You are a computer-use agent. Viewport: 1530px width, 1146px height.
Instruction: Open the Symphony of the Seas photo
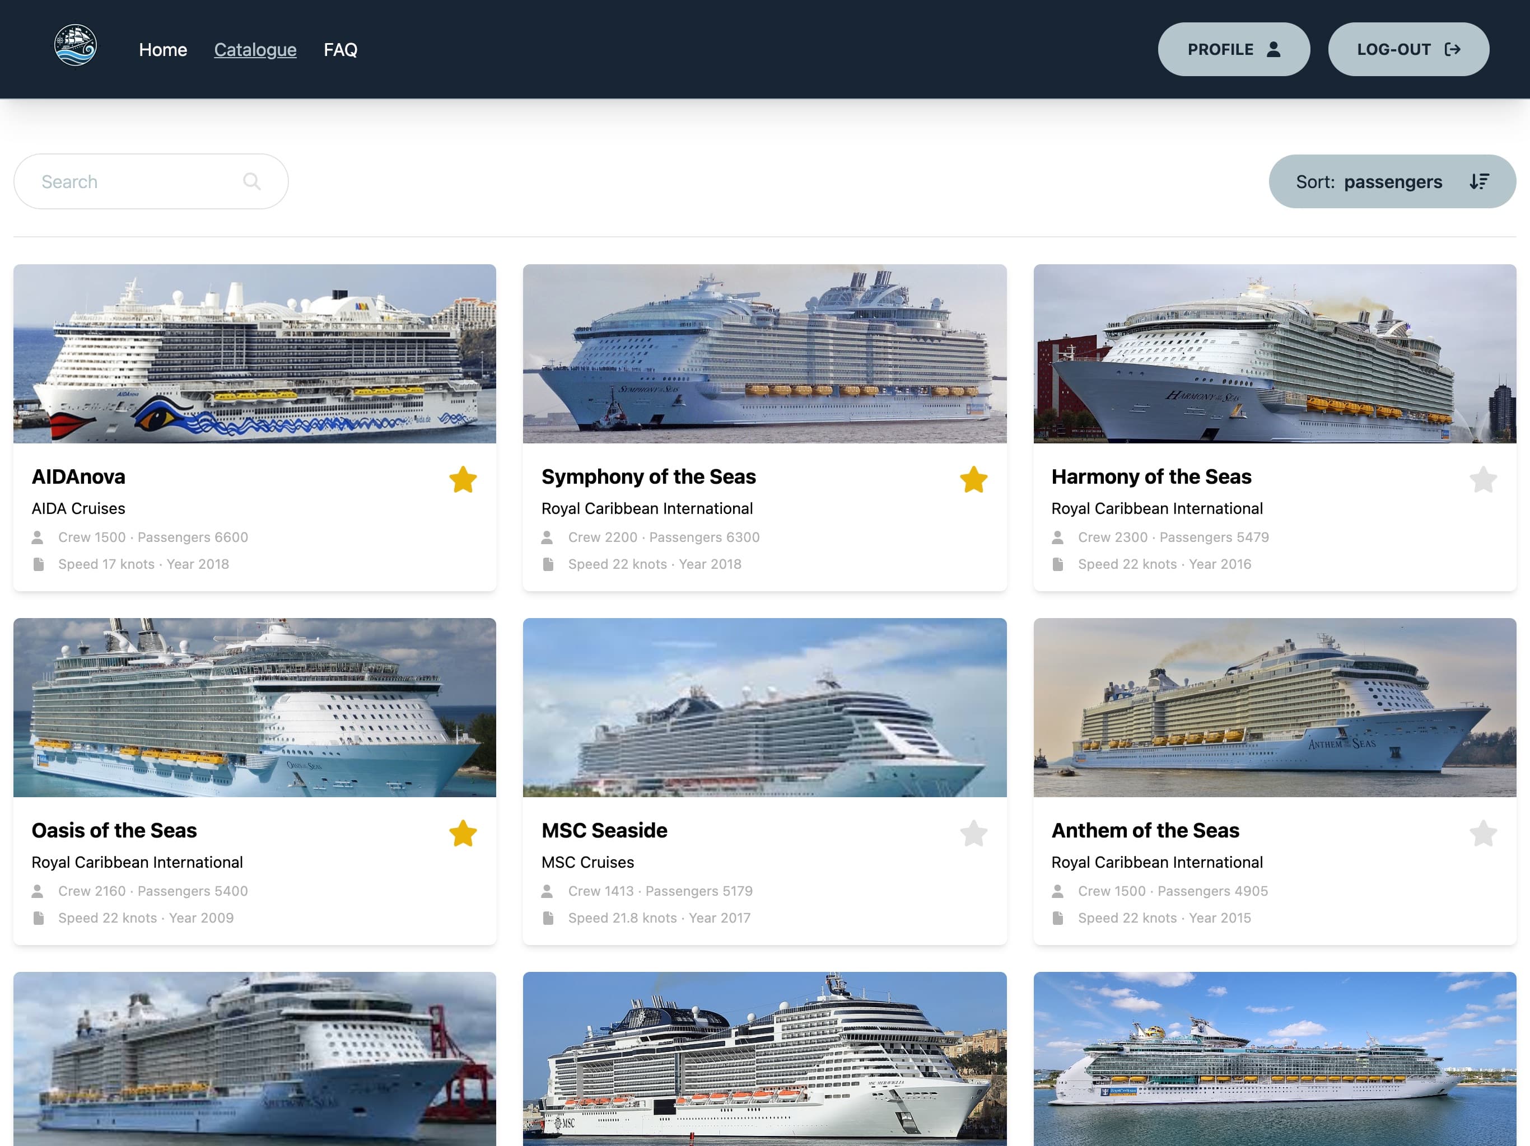pos(764,353)
